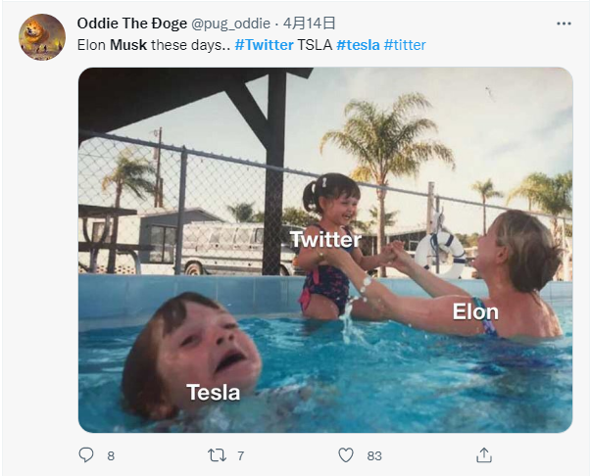Click the 'Tesla' label in the meme
The height and width of the screenshot is (476, 590).
pyautogui.click(x=213, y=393)
